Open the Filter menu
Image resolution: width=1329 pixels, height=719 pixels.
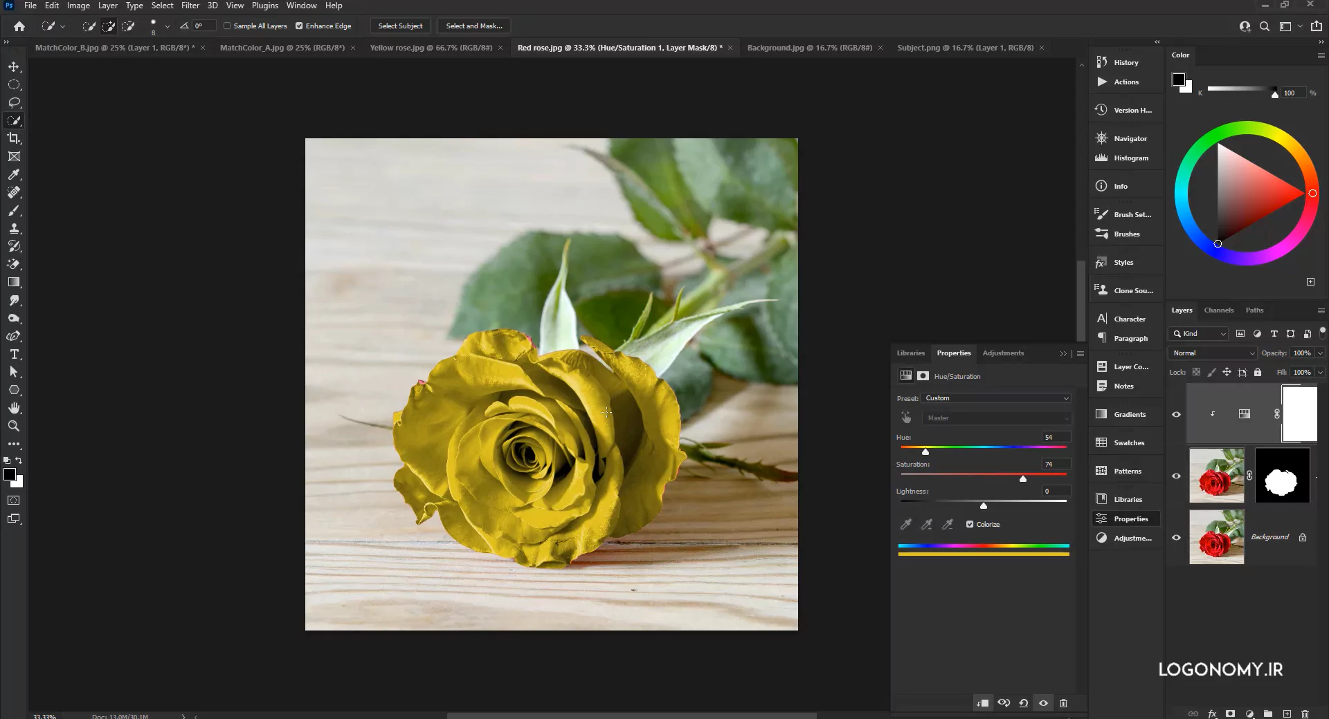tap(190, 6)
